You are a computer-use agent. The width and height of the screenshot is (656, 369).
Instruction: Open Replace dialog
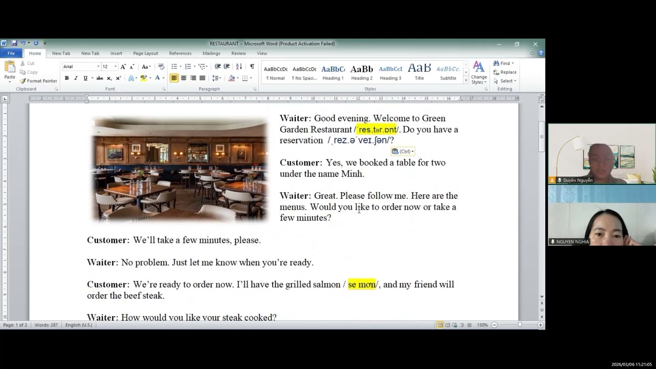click(505, 72)
